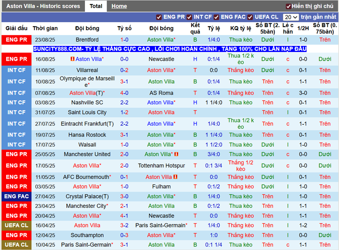
Task: Click the odds value 0:1 3/4
Action: coord(213,166)
